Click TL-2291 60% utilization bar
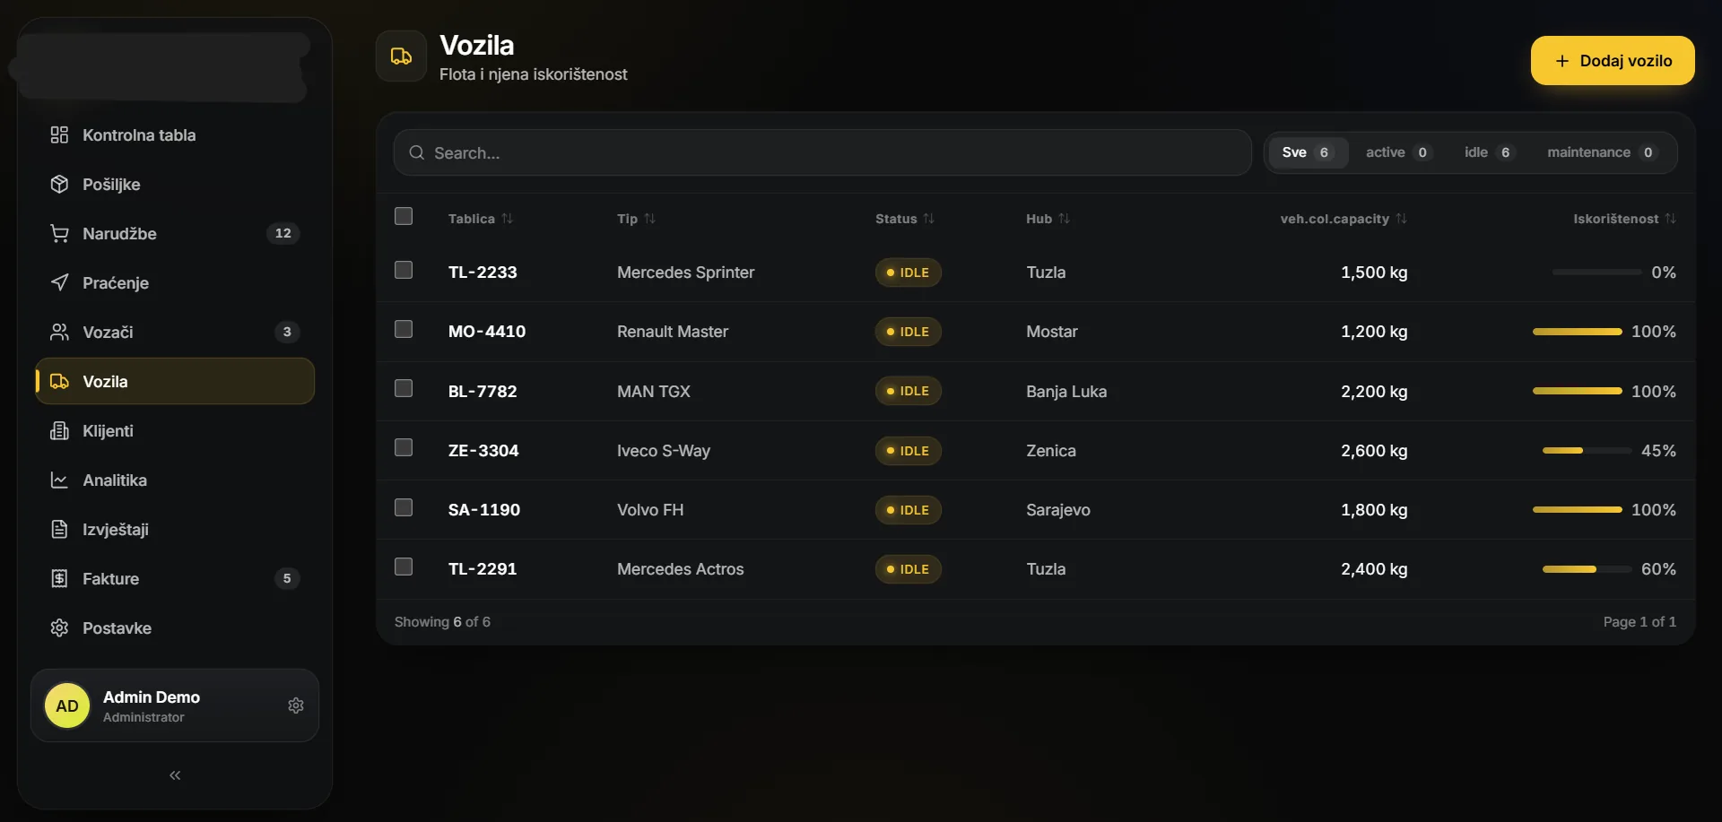The height and width of the screenshot is (822, 1722). (1587, 568)
